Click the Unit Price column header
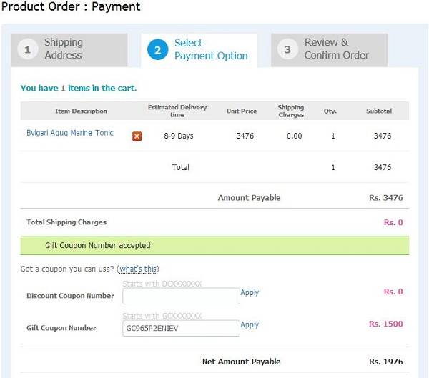 pyautogui.click(x=242, y=111)
